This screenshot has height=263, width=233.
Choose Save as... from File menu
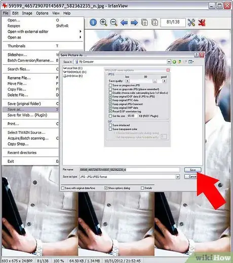coord(31,109)
